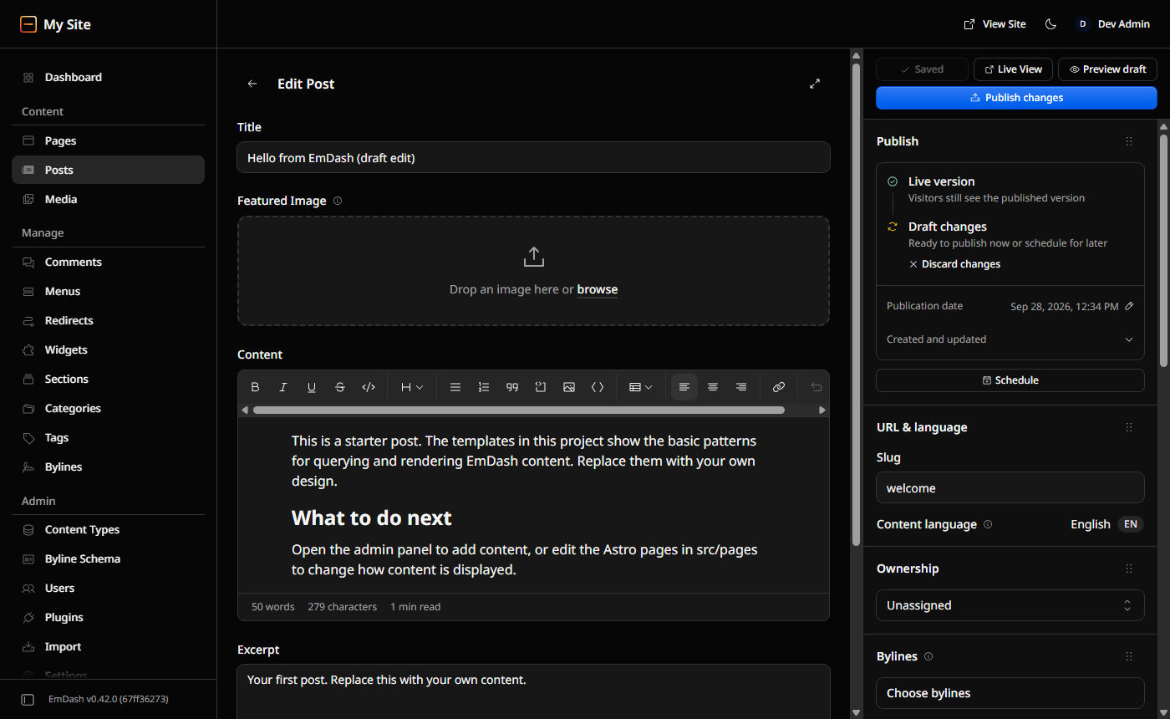Click the info icon beside Bylines
This screenshot has height=719, width=1170.
(928, 656)
